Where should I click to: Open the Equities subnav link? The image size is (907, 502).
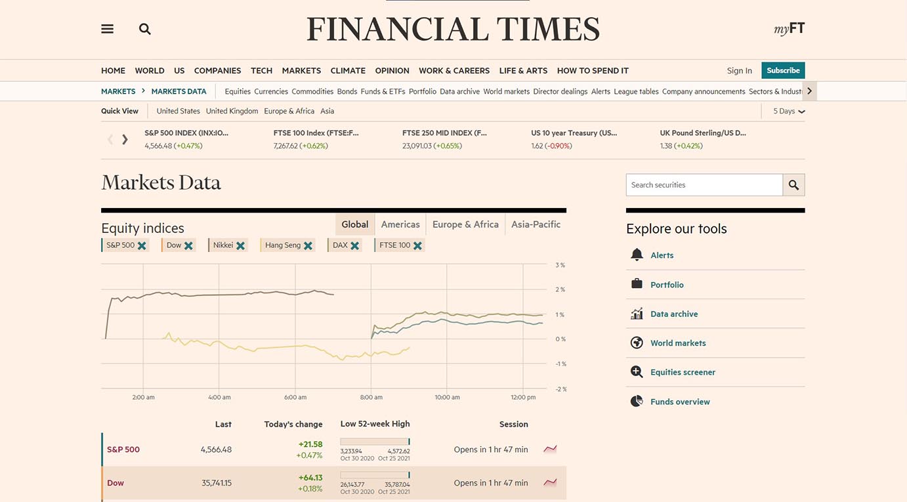[238, 91]
